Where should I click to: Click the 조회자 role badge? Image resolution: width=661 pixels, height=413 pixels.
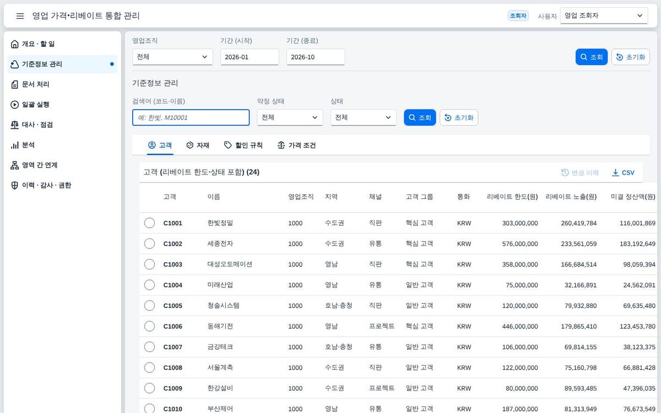pos(518,16)
